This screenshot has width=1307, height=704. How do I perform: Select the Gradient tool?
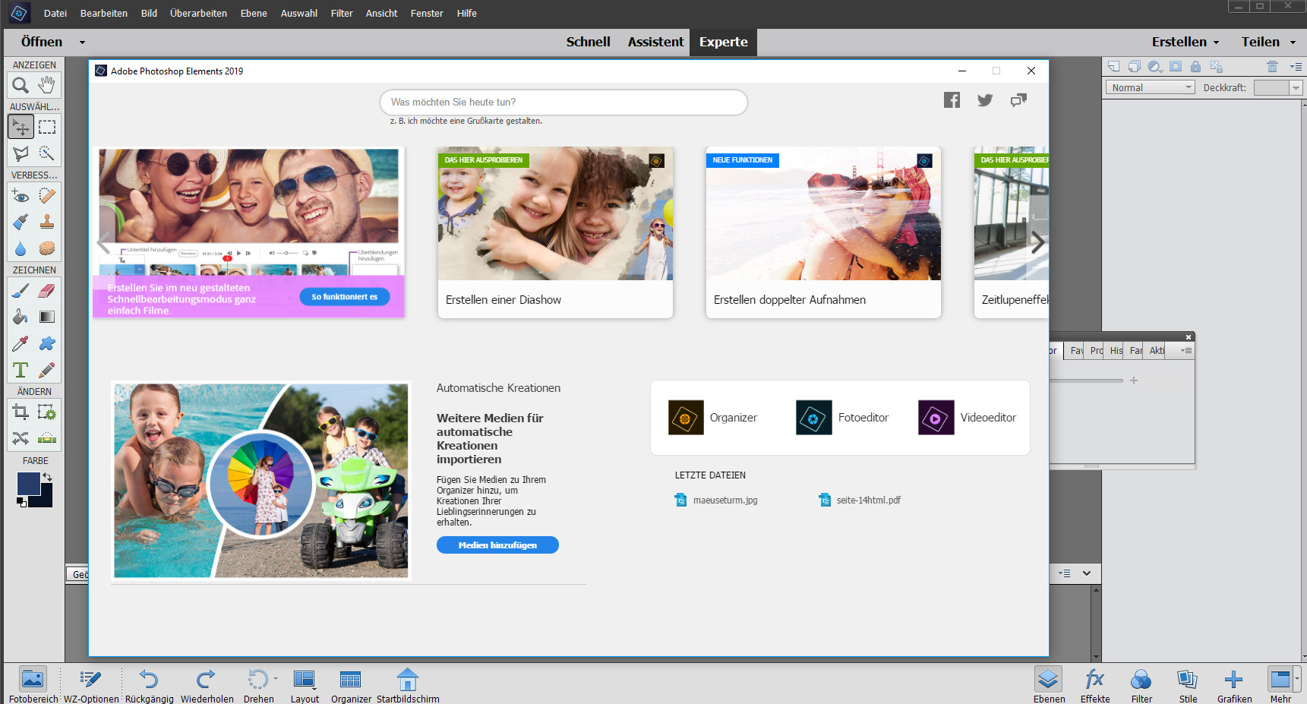coord(47,317)
